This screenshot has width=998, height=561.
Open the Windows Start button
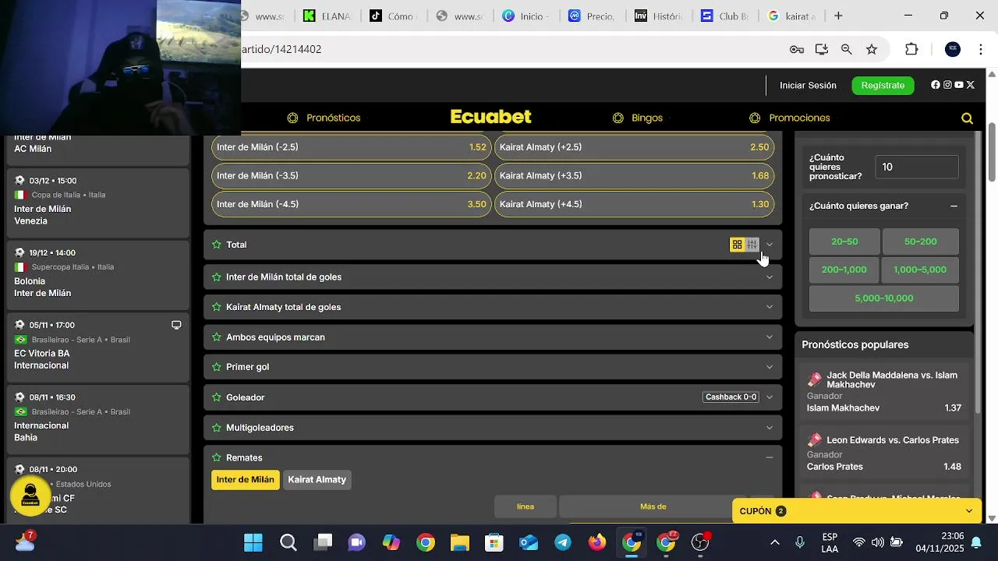pyautogui.click(x=253, y=542)
